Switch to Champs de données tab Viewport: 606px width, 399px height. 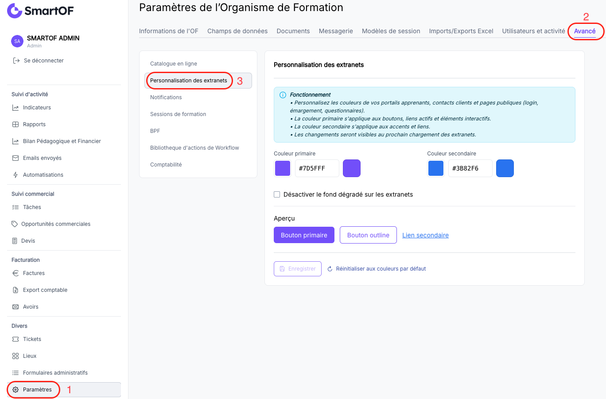pos(237,31)
